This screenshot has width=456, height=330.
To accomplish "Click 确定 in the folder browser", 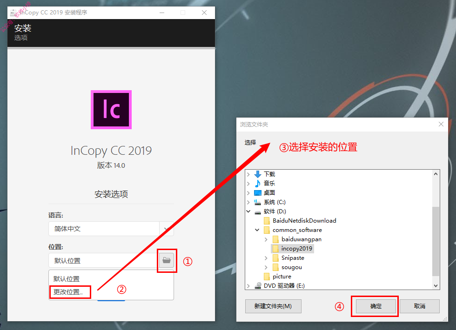I will tap(376, 306).
